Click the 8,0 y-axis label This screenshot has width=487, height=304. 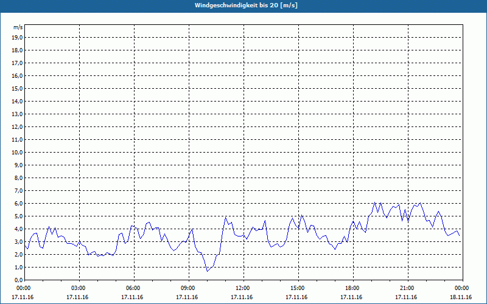tap(18, 178)
